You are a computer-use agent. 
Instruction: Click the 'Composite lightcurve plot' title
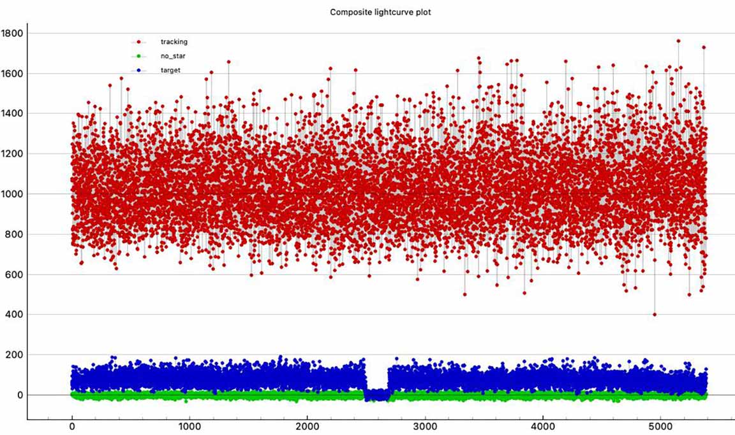(x=380, y=12)
